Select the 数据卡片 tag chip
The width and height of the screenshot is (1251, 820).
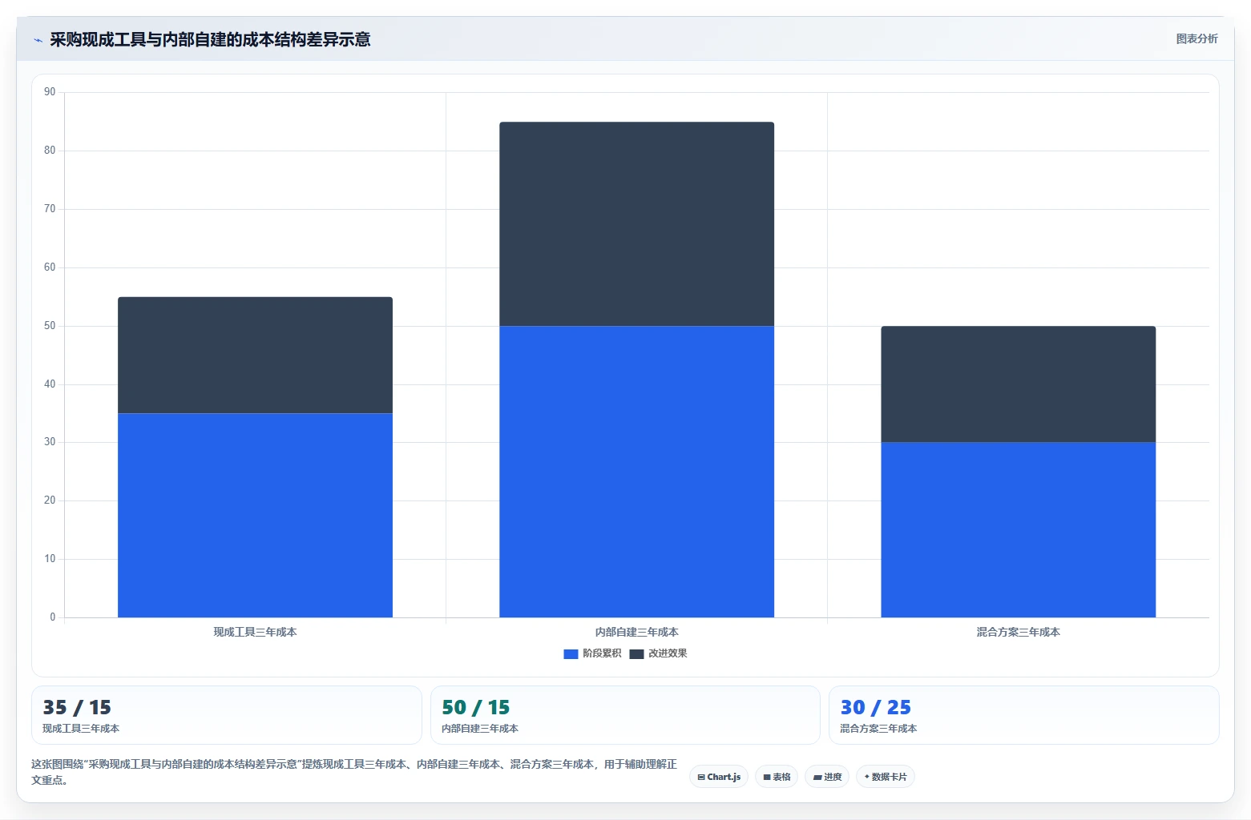click(886, 777)
